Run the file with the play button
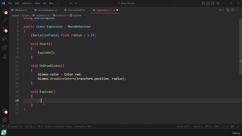 click(x=220, y=10)
